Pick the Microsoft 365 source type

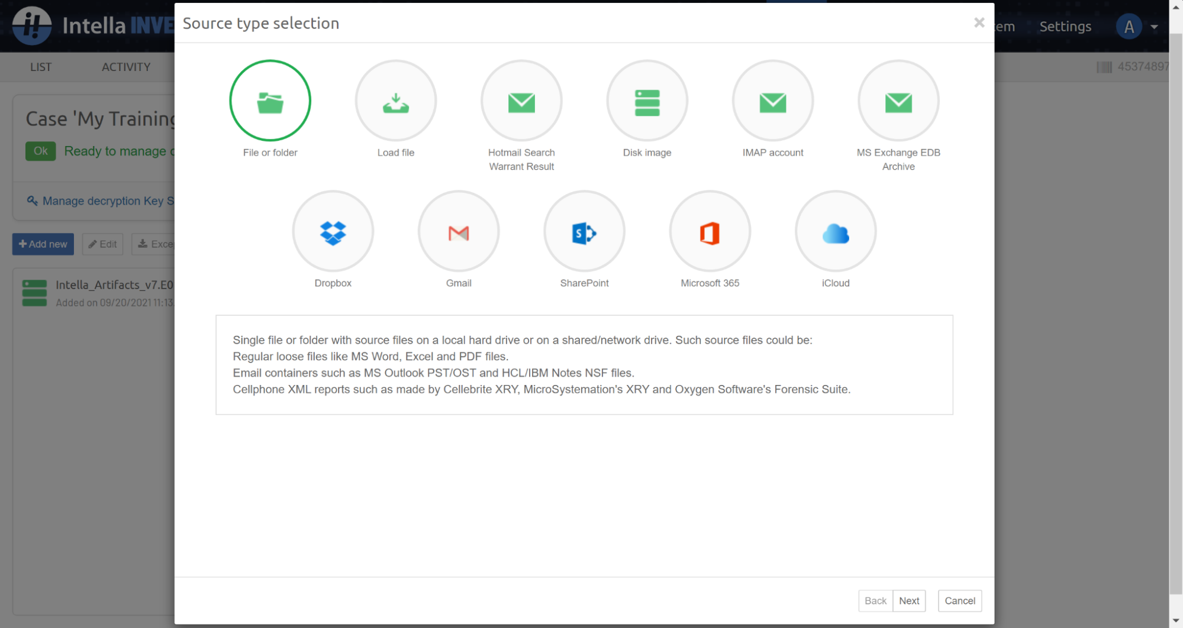[x=710, y=232]
